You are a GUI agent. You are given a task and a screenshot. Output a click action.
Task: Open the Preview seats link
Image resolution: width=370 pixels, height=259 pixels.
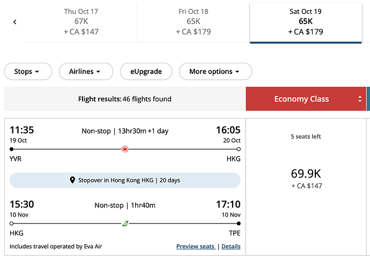(195, 246)
